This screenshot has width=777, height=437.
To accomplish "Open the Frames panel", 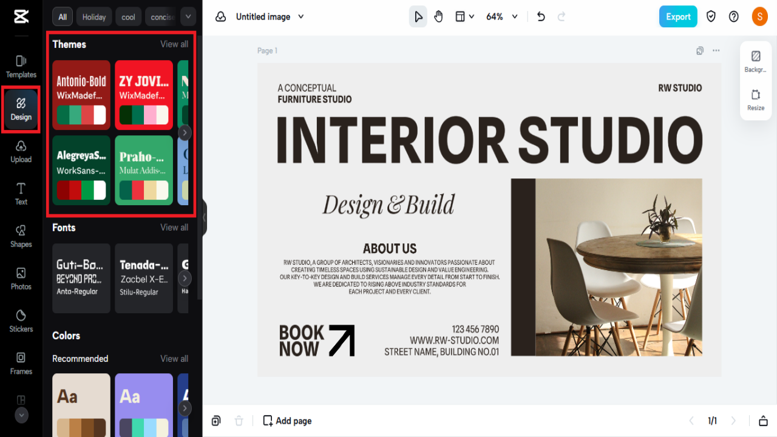I will [x=21, y=363].
